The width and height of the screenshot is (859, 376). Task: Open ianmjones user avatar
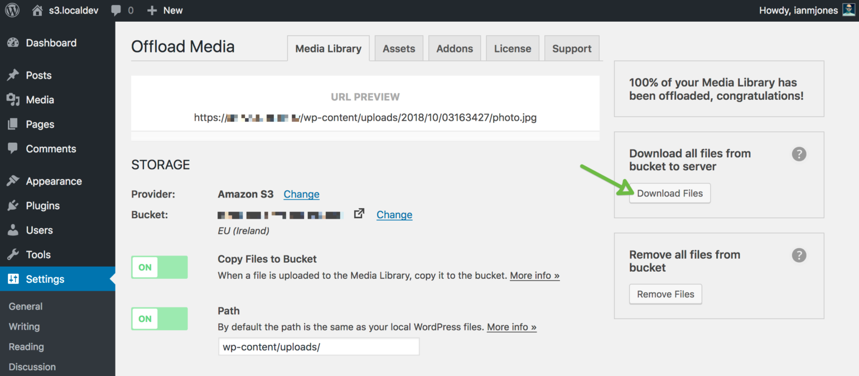pyautogui.click(x=848, y=10)
